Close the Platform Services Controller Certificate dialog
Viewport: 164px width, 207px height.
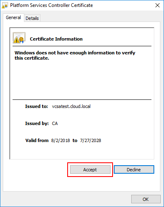[x=158, y=5]
